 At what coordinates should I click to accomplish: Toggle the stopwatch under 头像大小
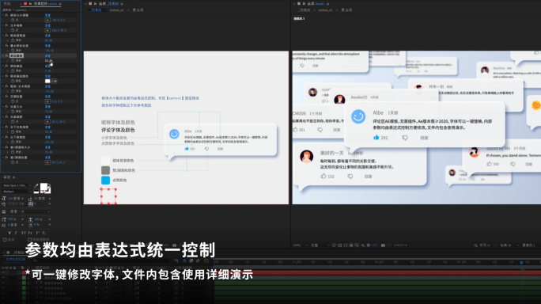[x=13, y=112]
